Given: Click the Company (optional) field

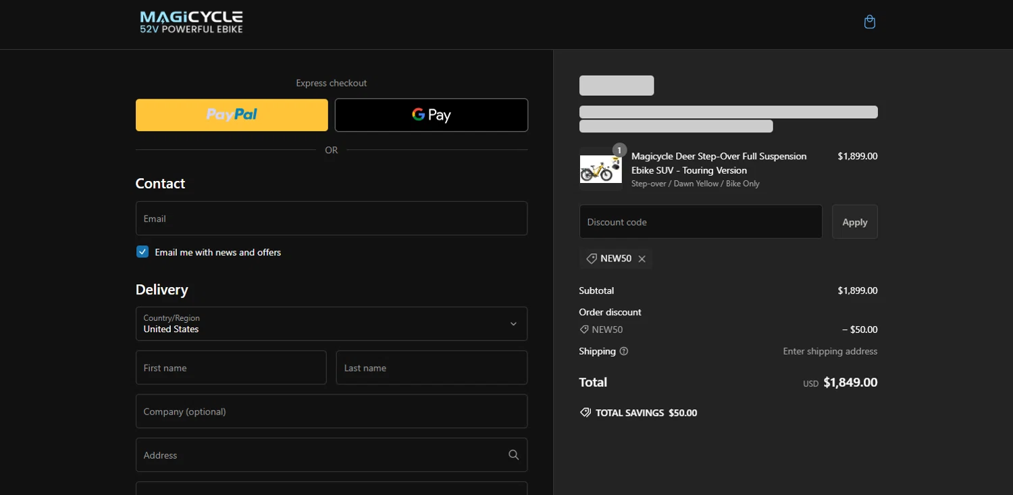Looking at the screenshot, I should click(332, 411).
